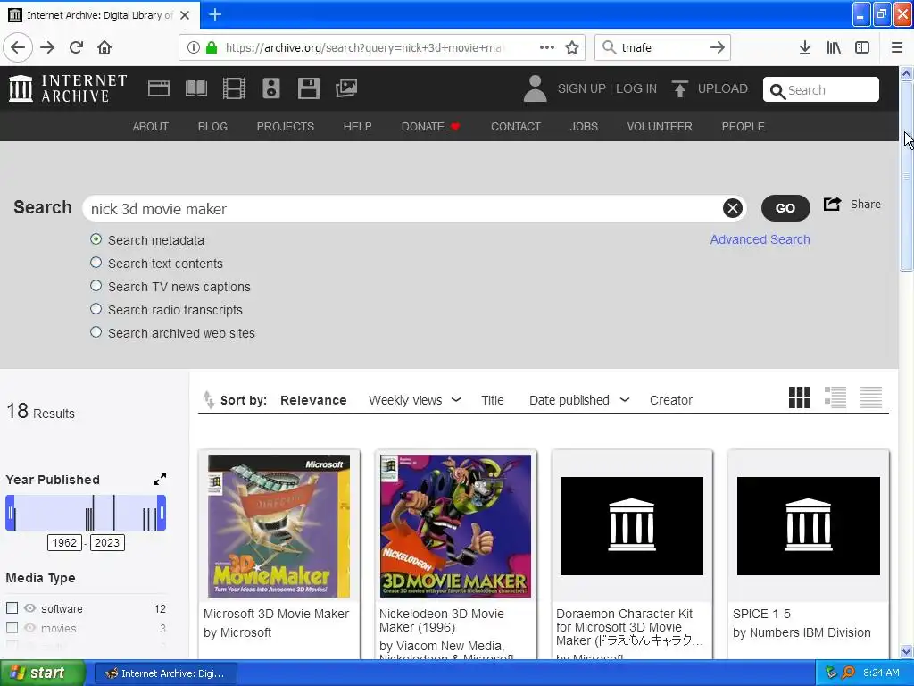The width and height of the screenshot is (914, 686).
Task: Open the Video film strip icon
Action: point(234,88)
